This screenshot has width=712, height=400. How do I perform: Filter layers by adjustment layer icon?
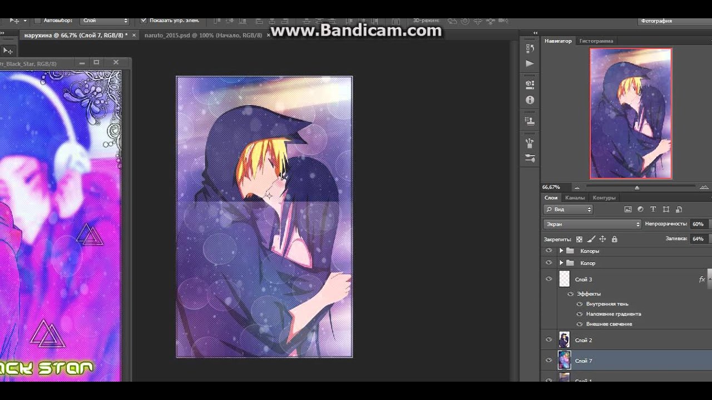pyautogui.click(x=640, y=209)
